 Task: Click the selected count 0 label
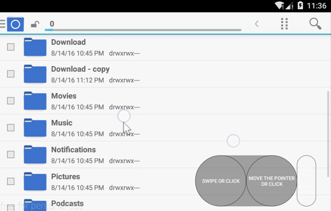click(x=52, y=23)
